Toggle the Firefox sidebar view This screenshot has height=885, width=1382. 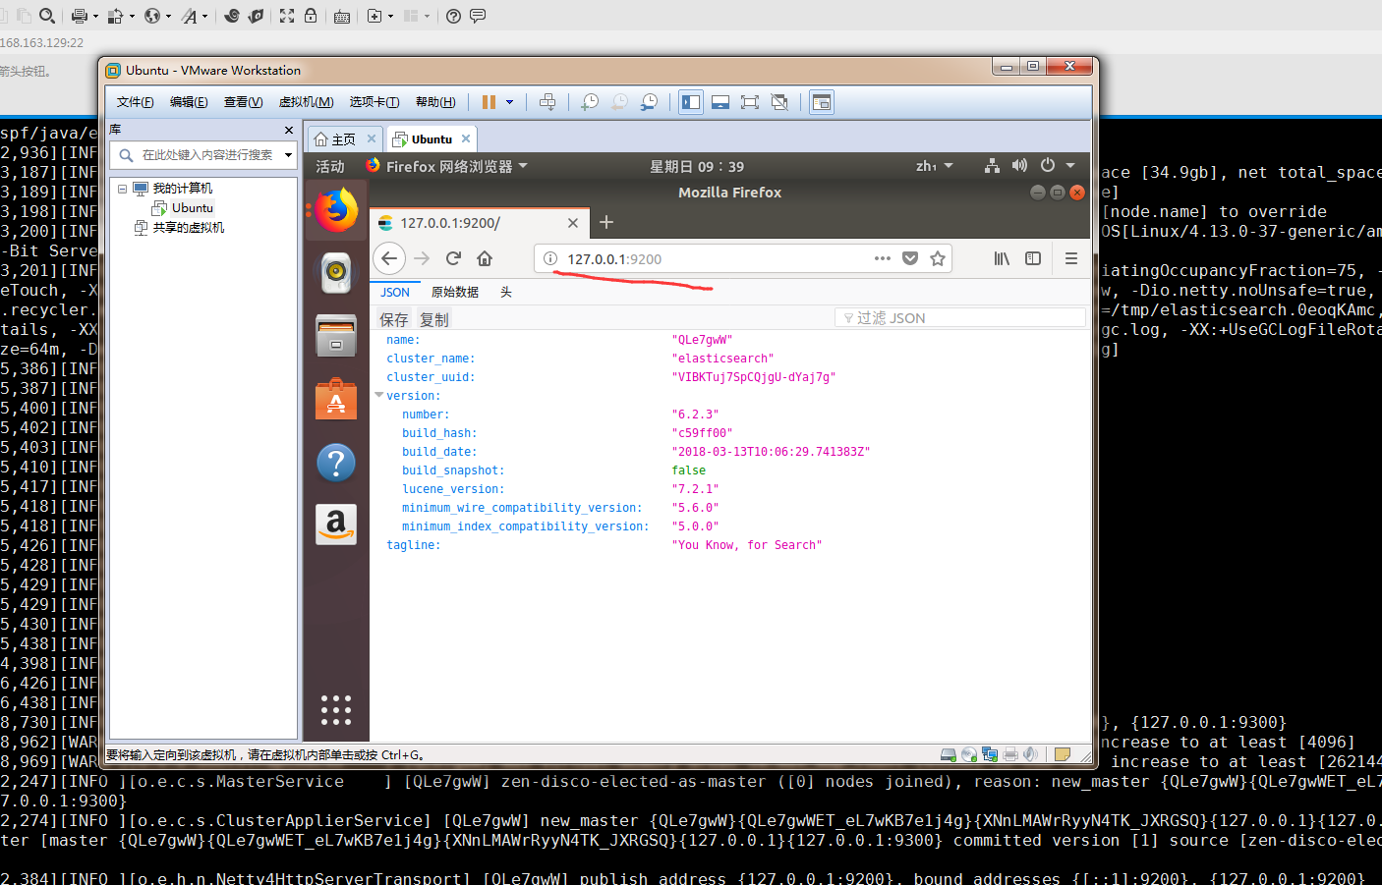point(1033,258)
